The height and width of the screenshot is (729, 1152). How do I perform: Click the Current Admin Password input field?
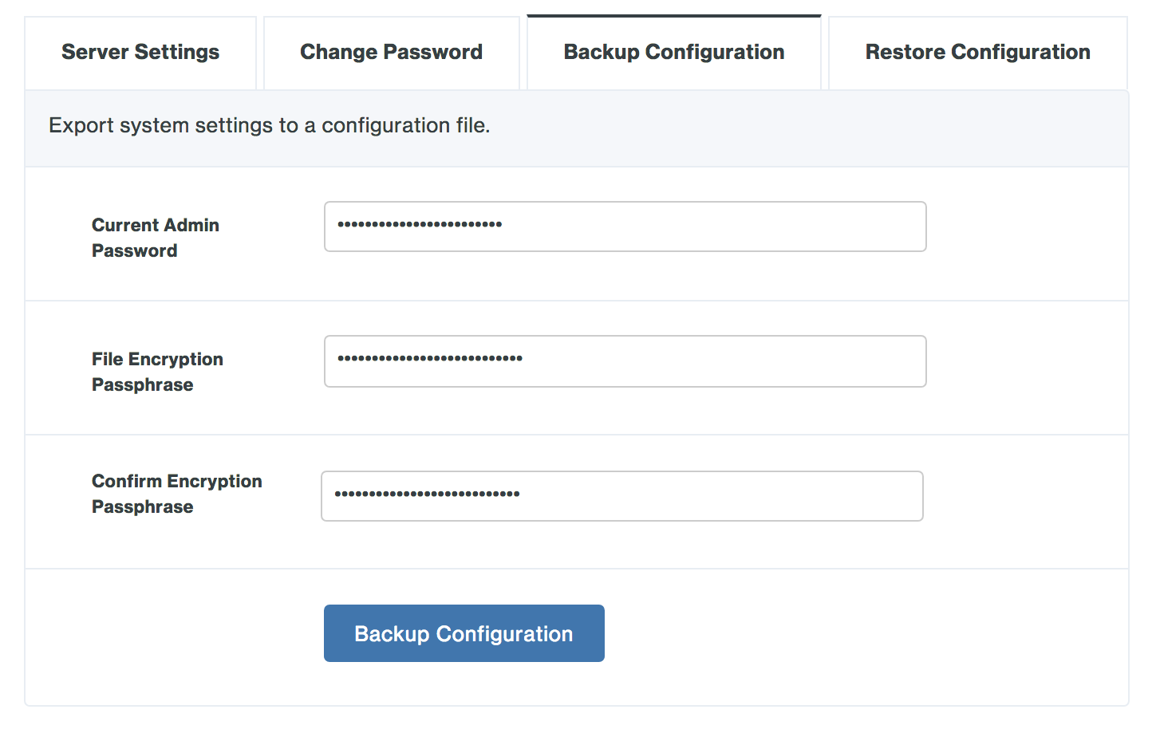[x=625, y=227]
